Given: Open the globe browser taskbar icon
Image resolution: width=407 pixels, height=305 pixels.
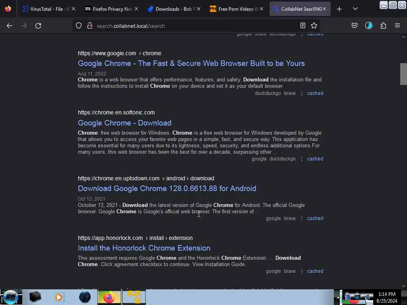Looking at the screenshot, I should tap(85, 297).
